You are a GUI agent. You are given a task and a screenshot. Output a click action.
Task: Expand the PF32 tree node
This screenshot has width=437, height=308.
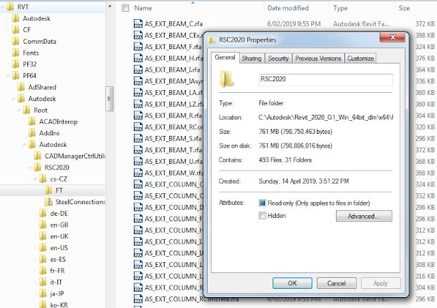pos(8,64)
